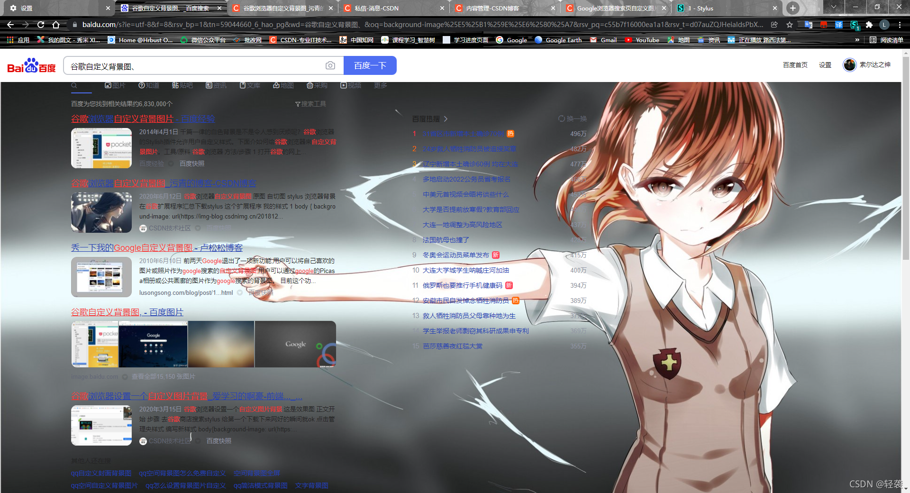Screen dimensions: 910x493
Task: Switch to the 知道 search category
Action: (x=149, y=85)
